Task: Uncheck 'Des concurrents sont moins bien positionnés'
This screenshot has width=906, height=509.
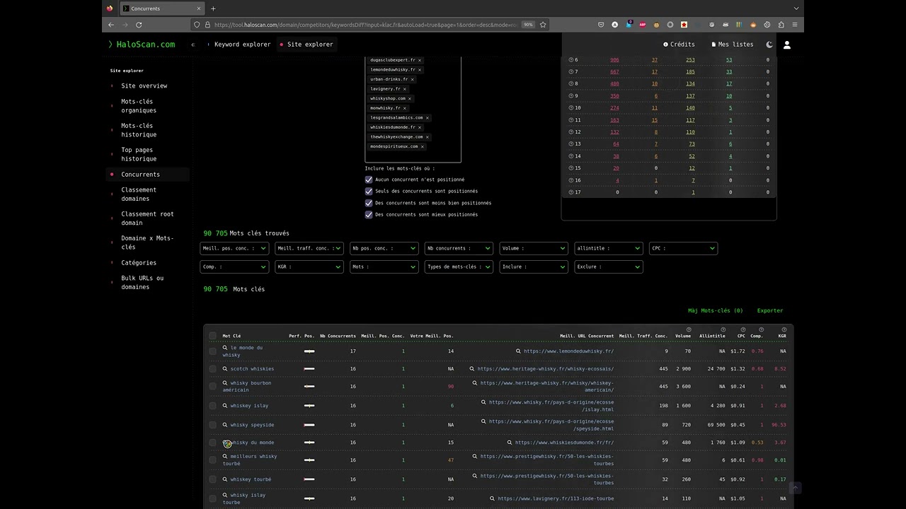Action: tap(369, 203)
